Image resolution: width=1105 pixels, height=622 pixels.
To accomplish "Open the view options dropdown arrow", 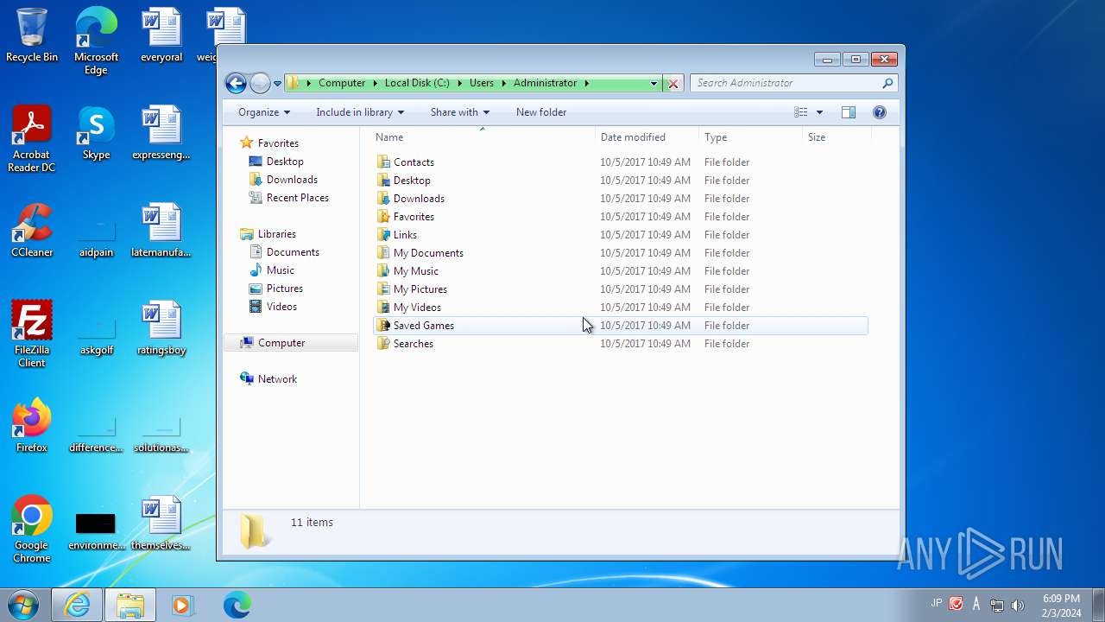I will coord(819,112).
